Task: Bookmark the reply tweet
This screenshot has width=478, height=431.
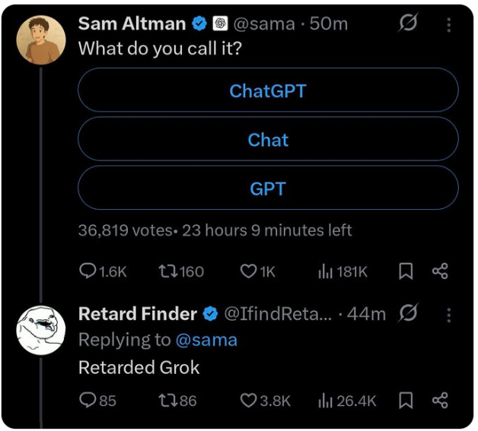Action: (406, 400)
